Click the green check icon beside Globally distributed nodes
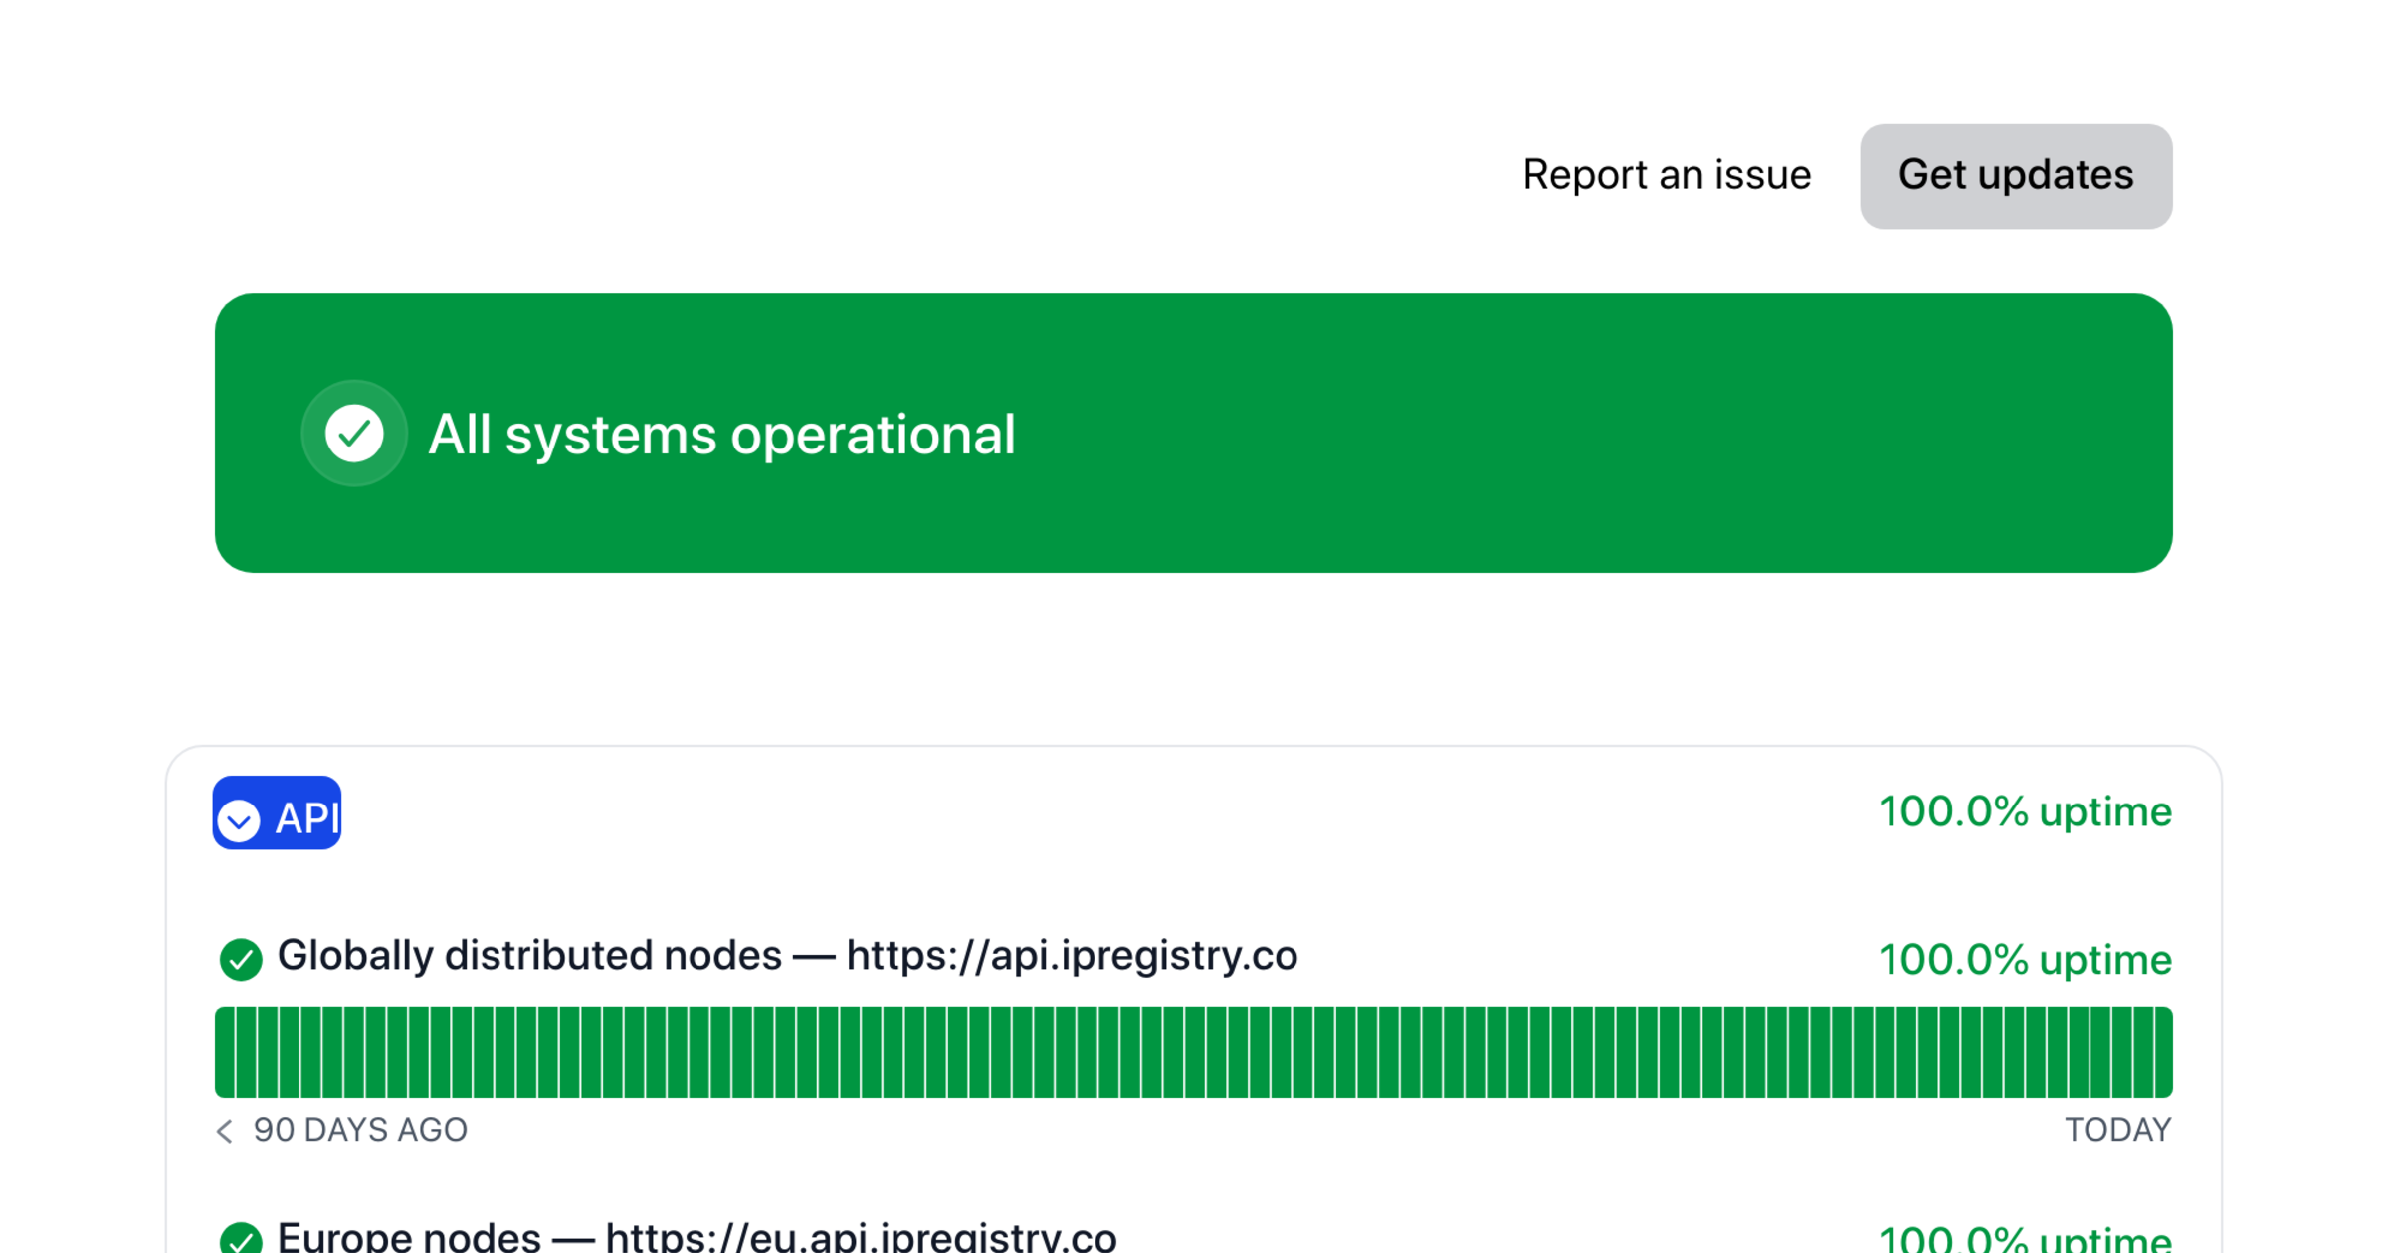This screenshot has height=1253, width=2388. pyautogui.click(x=240, y=958)
